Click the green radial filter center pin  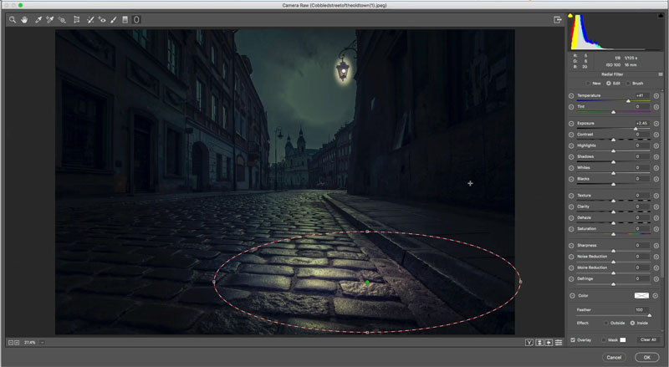pyautogui.click(x=367, y=282)
